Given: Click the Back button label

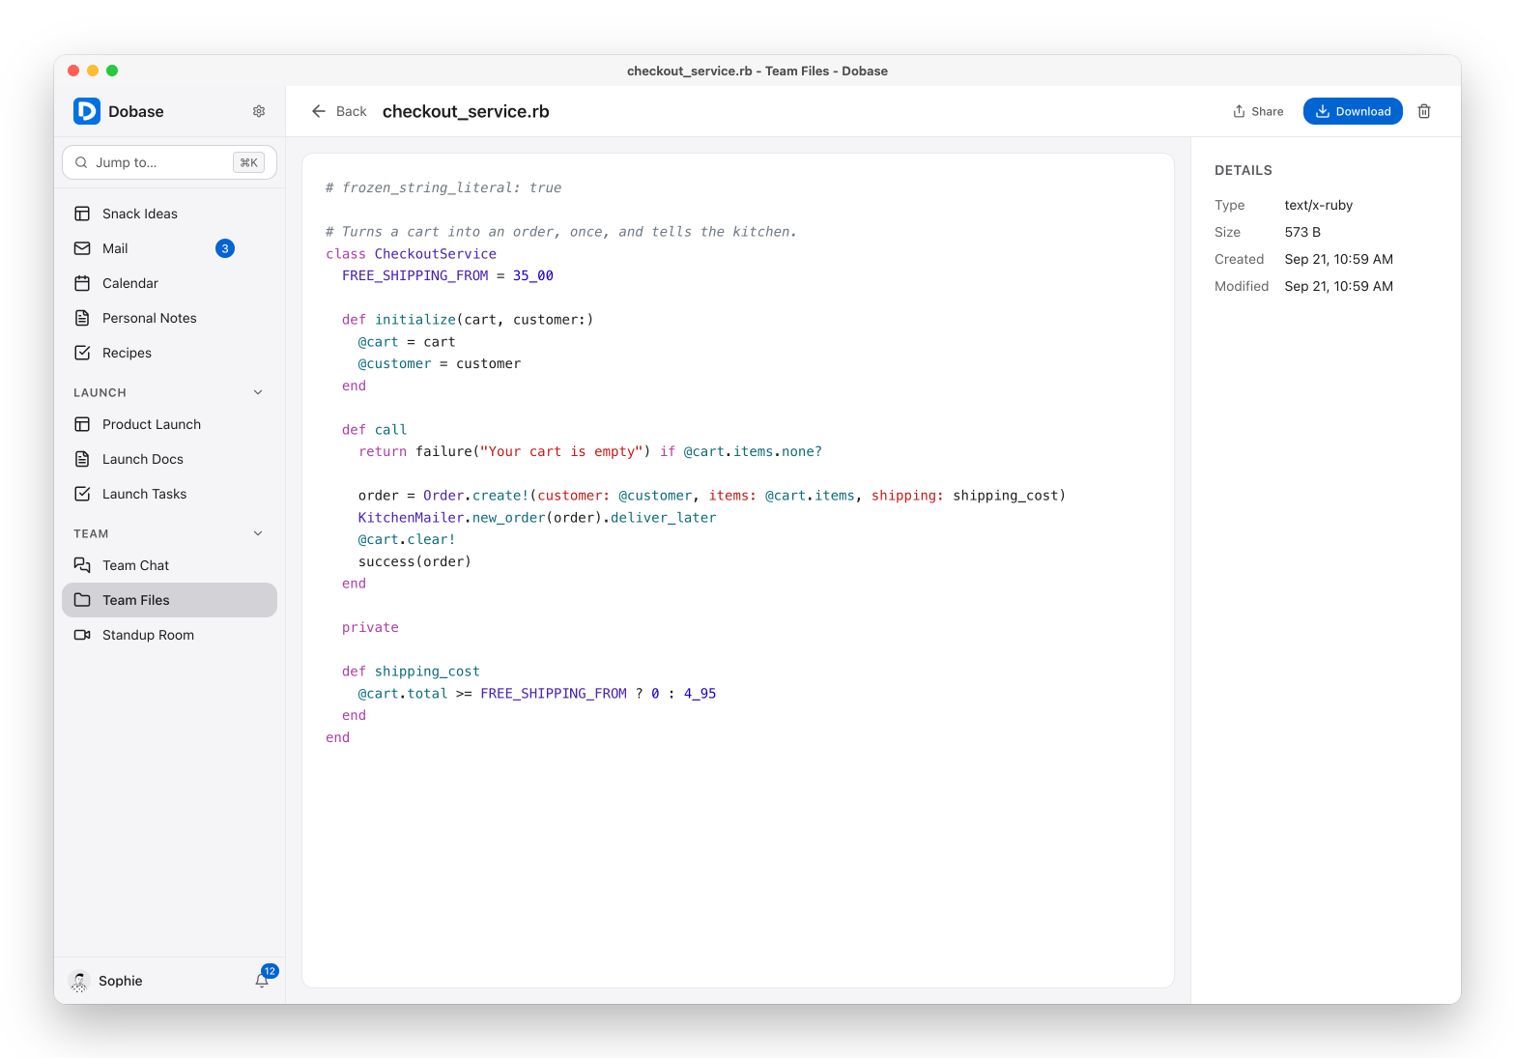Looking at the screenshot, I should pos(352,111).
